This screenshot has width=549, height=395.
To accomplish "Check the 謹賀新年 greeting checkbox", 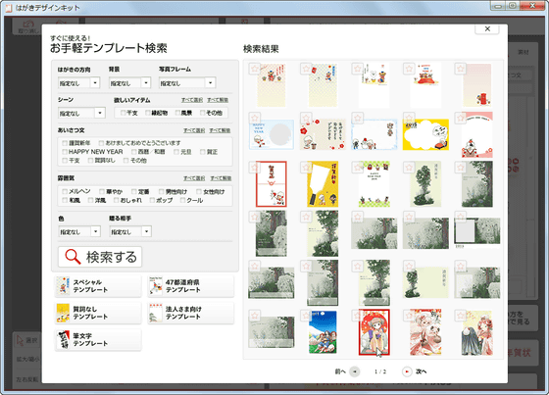I will (x=65, y=143).
